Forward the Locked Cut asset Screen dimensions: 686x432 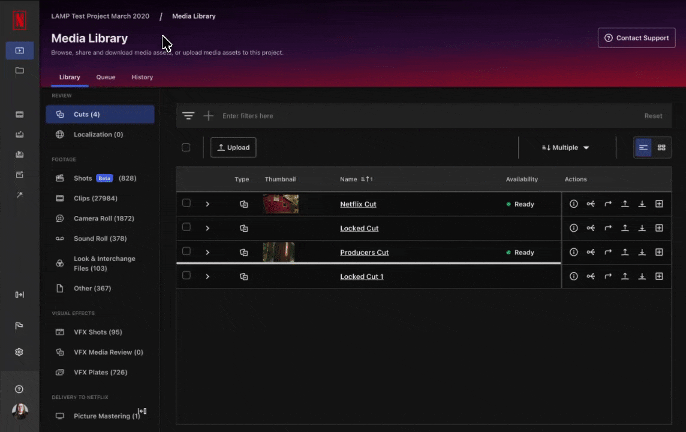(607, 228)
